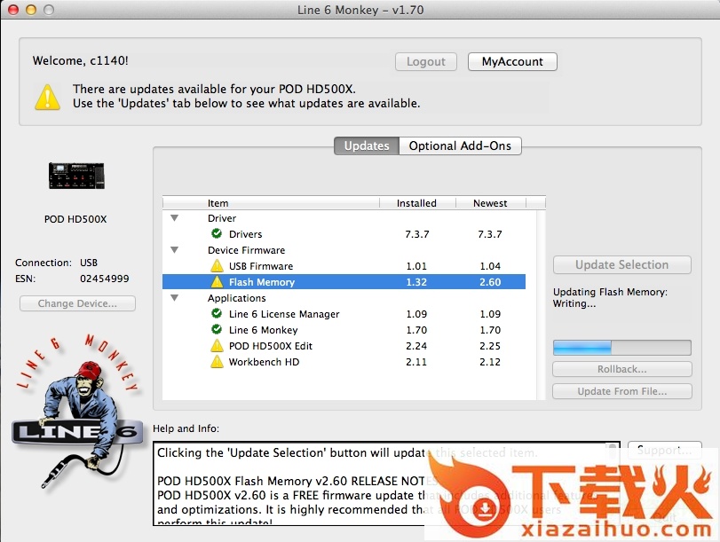Click the Applications group label
This screenshot has height=542, width=720.
pyautogui.click(x=236, y=298)
